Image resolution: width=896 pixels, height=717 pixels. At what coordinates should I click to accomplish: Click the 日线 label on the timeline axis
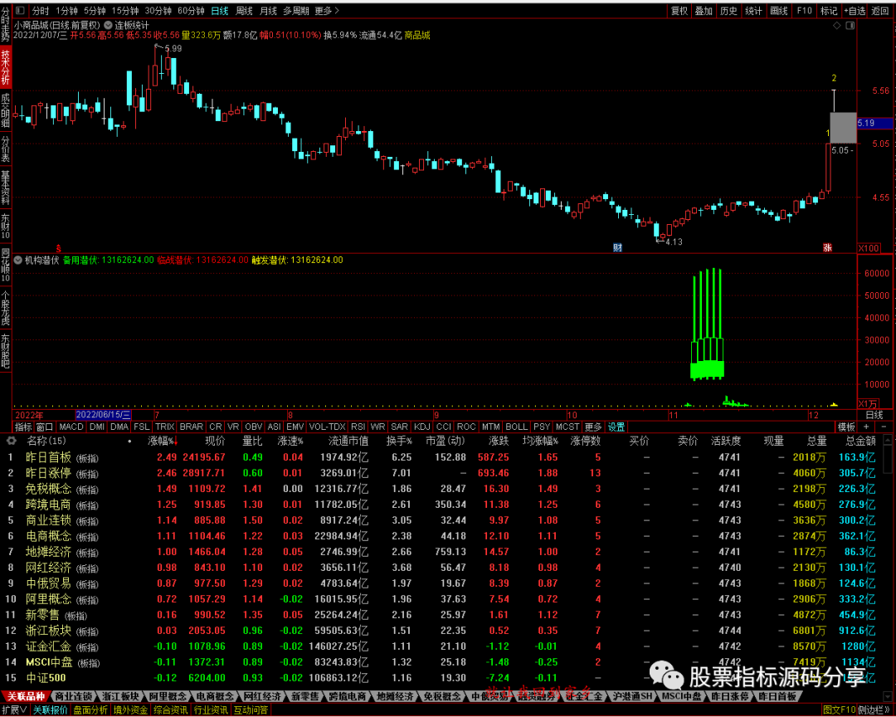point(874,415)
